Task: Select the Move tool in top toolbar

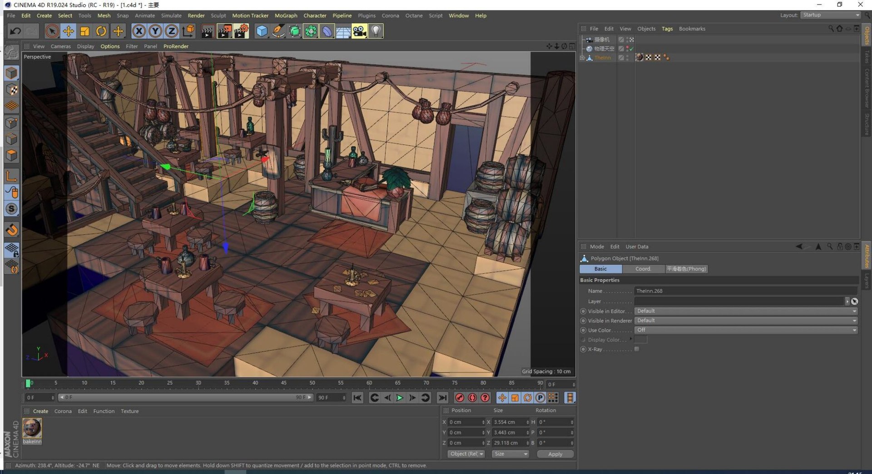Action: click(68, 31)
